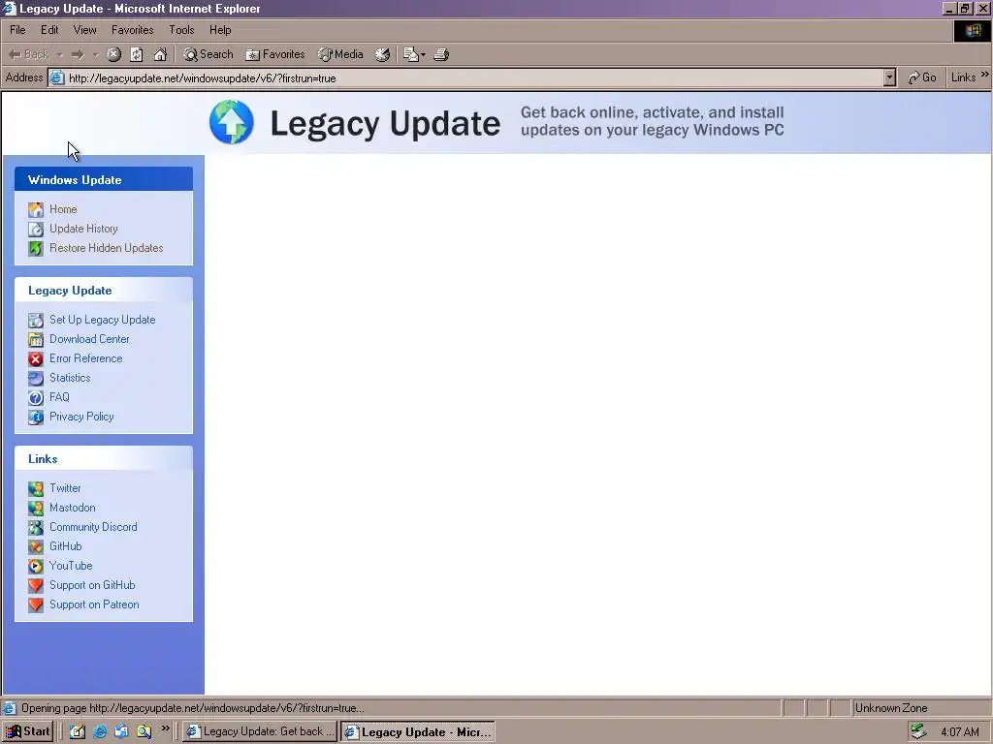Open the Favorites menu in menu bar
The image size is (993, 744).
(132, 30)
